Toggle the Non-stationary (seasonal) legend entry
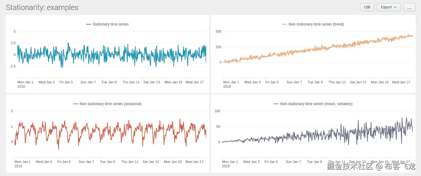421x176 pixels. click(x=110, y=104)
